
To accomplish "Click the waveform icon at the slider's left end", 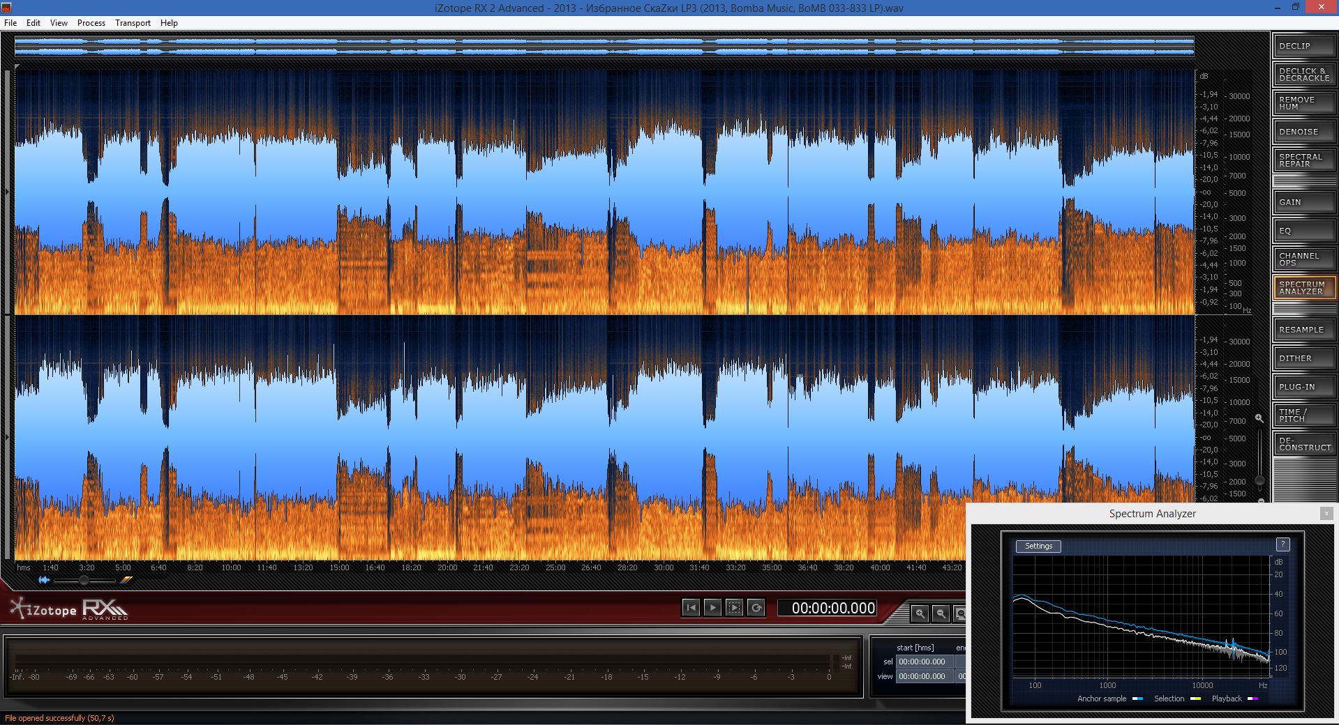I will [x=44, y=580].
